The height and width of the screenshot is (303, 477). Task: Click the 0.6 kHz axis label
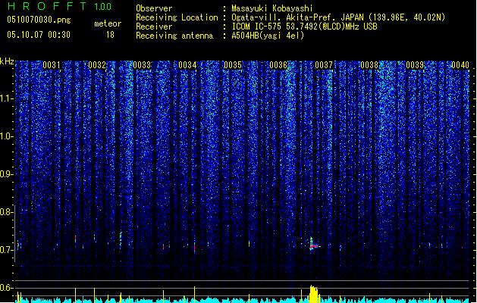6,288
